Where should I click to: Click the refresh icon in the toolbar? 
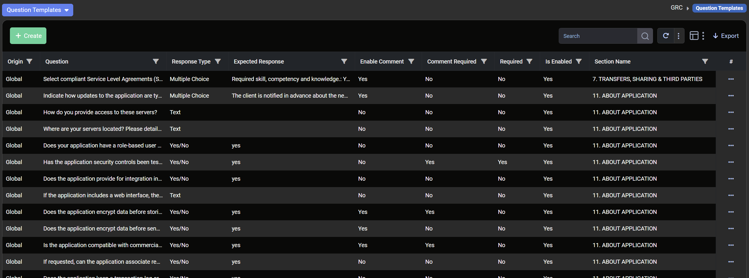666,36
